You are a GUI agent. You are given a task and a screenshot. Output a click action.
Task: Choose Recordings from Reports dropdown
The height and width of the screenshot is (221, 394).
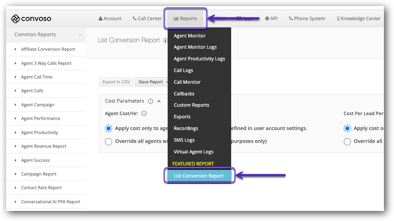[186, 128]
